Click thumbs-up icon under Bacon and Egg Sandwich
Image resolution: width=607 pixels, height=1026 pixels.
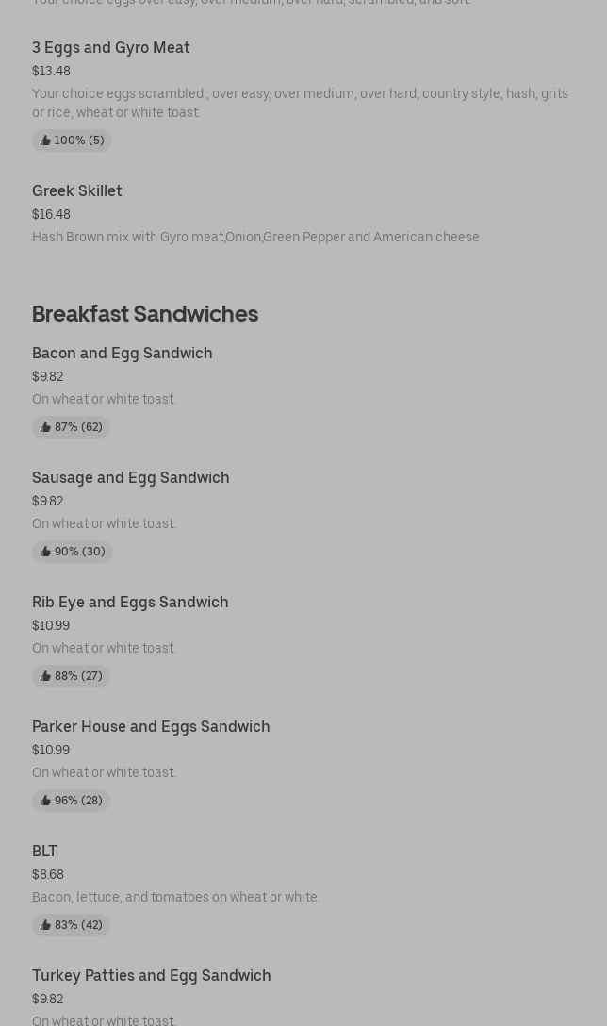(45, 427)
